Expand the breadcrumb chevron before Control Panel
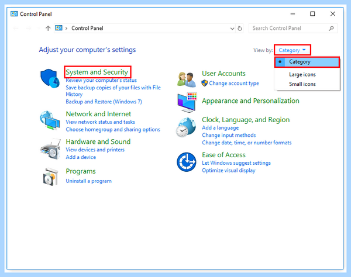This screenshot has height=277, width=351. pyautogui.click(x=66, y=29)
